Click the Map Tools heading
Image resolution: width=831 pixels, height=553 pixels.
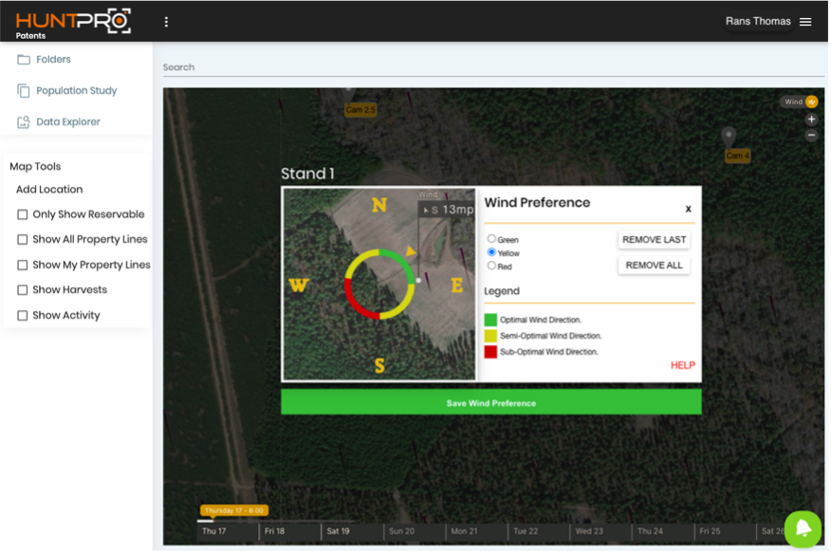[x=35, y=166]
